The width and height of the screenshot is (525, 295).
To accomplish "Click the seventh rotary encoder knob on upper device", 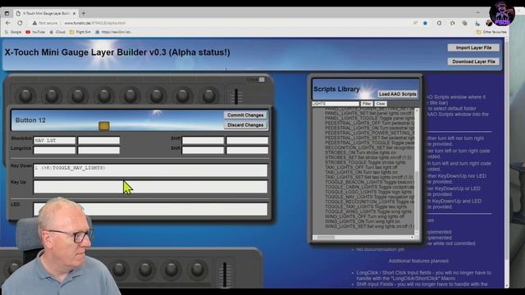I will coord(182,96).
